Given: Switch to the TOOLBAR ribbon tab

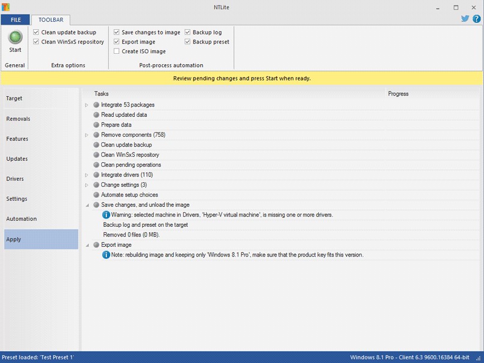Looking at the screenshot, I should click(x=51, y=20).
